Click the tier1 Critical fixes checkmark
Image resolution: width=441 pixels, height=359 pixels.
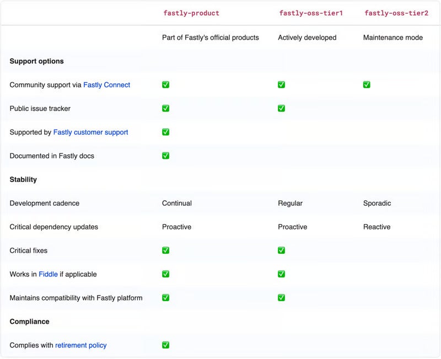[281, 250]
